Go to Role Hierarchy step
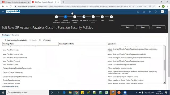The width and height of the screenshot is (170, 95). (x=84, y=17)
